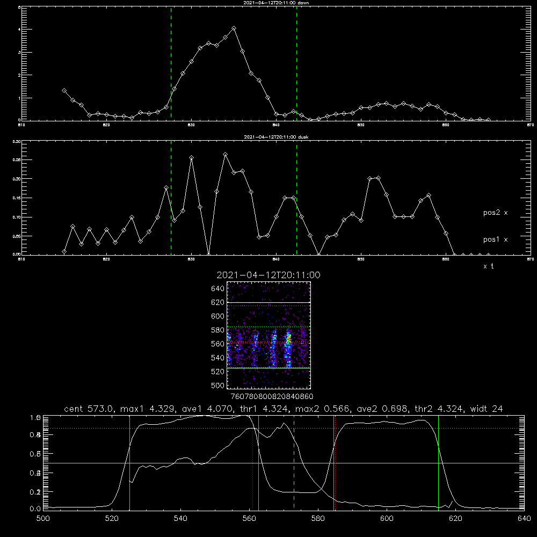Click the bottom plot x-axis label 500
The height and width of the screenshot is (537, 537).
tap(43, 519)
